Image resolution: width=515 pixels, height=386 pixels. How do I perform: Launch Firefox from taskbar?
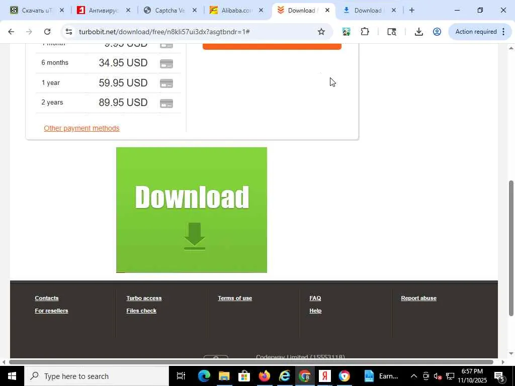[x=264, y=376]
